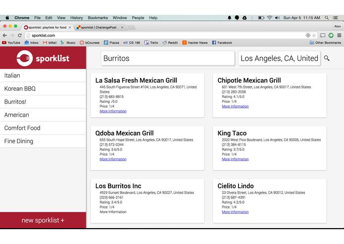Open the People menu

pyautogui.click(x=138, y=18)
